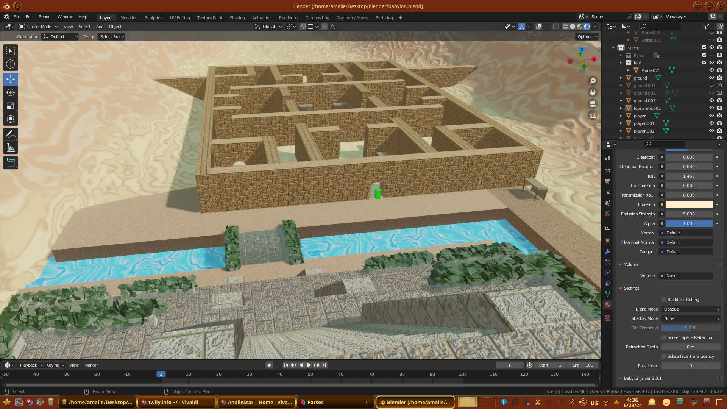Click the Emission color swatch
Screen dimensions: 727x409
point(689,204)
